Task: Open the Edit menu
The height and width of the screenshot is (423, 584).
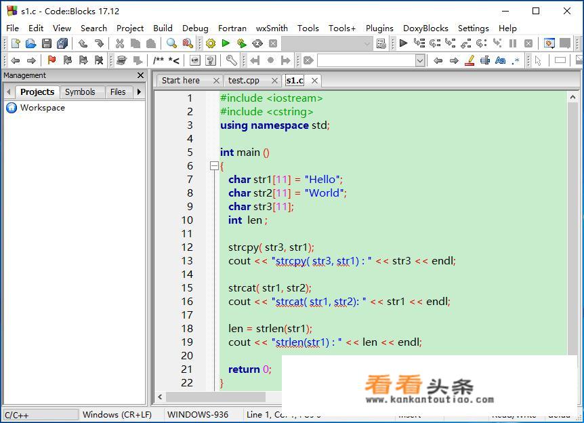Action: pyautogui.click(x=36, y=28)
